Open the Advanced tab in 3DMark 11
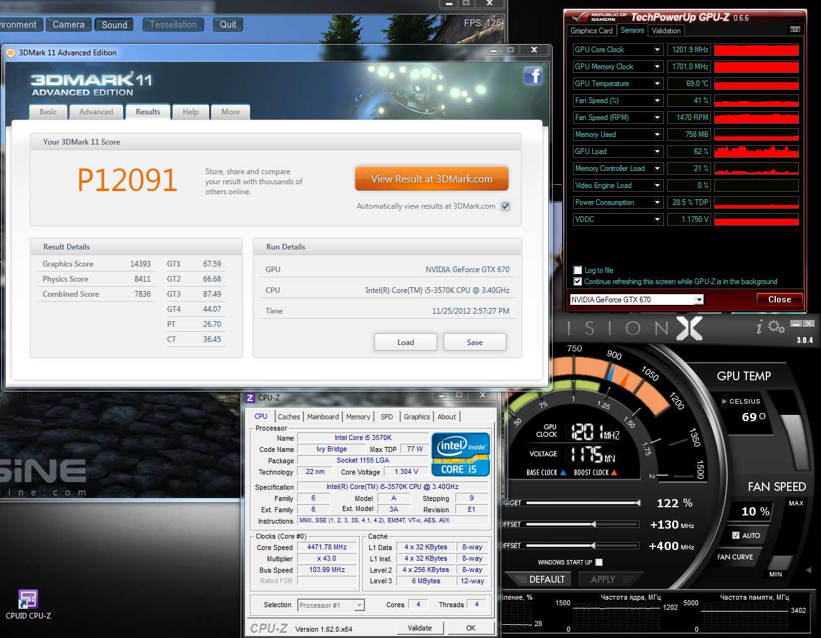The image size is (821, 638). [x=96, y=112]
